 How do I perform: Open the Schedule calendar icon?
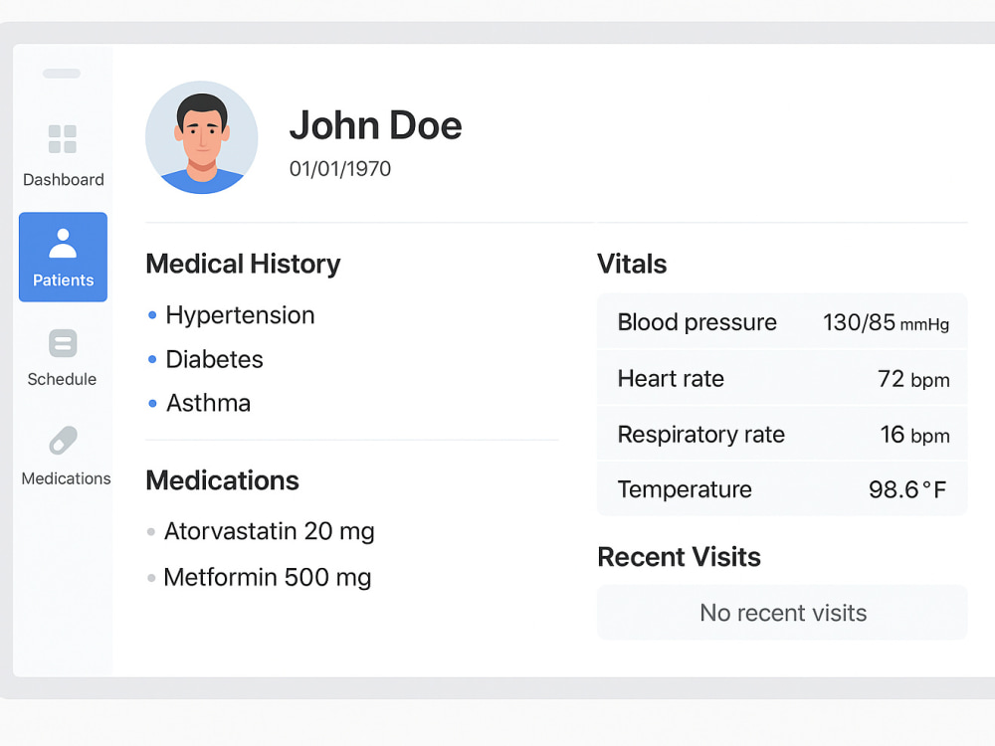pyautogui.click(x=63, y=343)
